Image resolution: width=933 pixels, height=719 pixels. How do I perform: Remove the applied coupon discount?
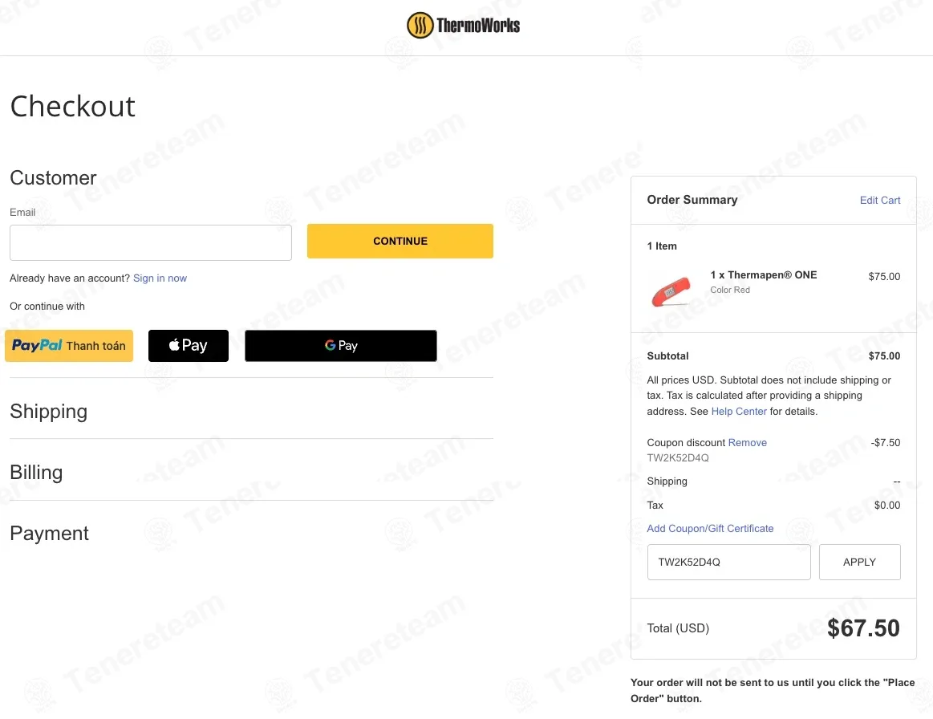pyautogui.click(x=748, y=442)
